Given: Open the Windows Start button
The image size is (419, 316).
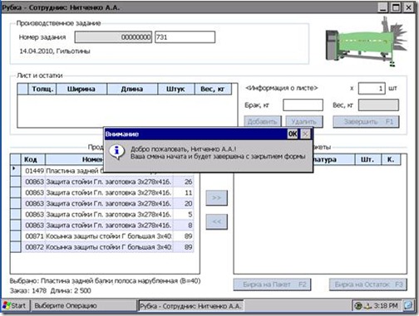Looking at the screenshot, I should (x=15, y=305).
